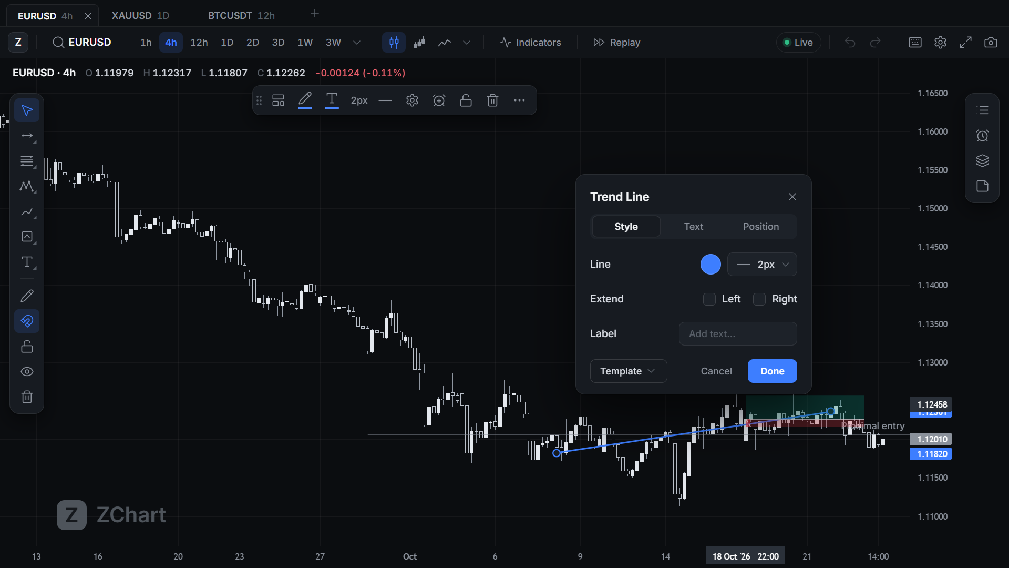Open the BTCUSDT 12h chart tab

[x=241, y=16]
